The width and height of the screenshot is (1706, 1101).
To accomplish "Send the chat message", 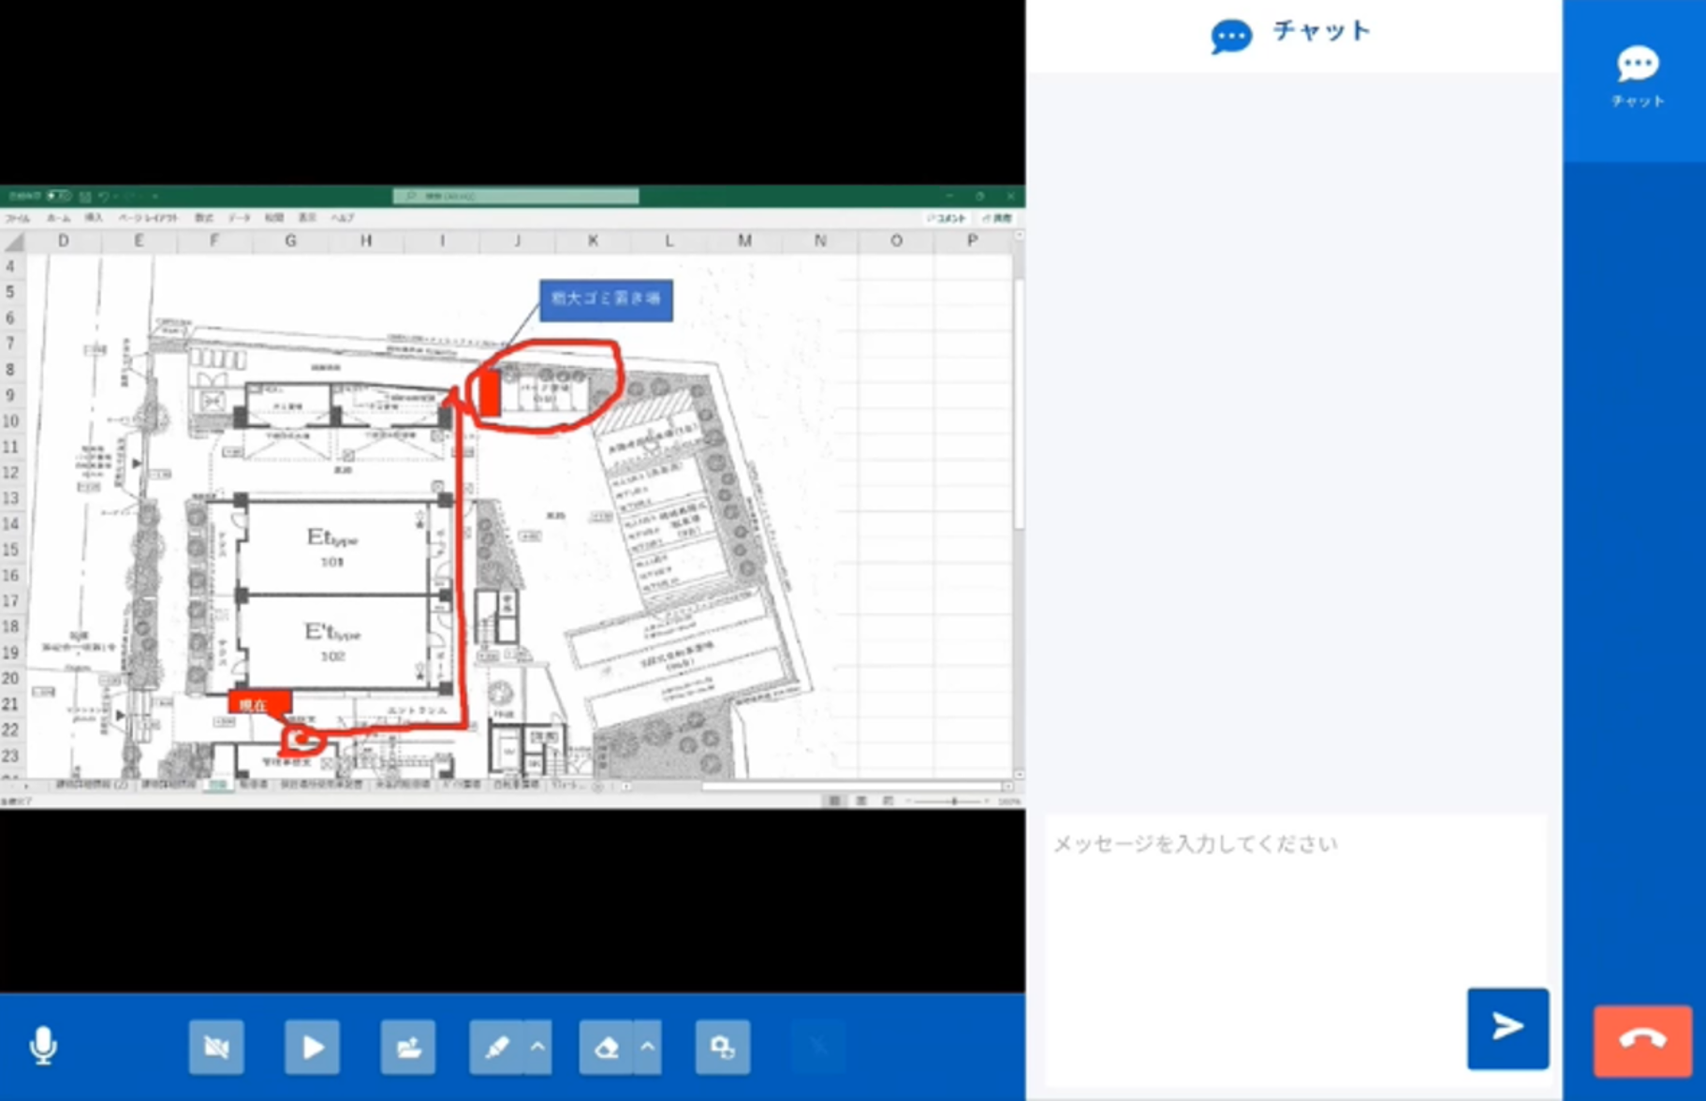I will tap(1507, 1027).
